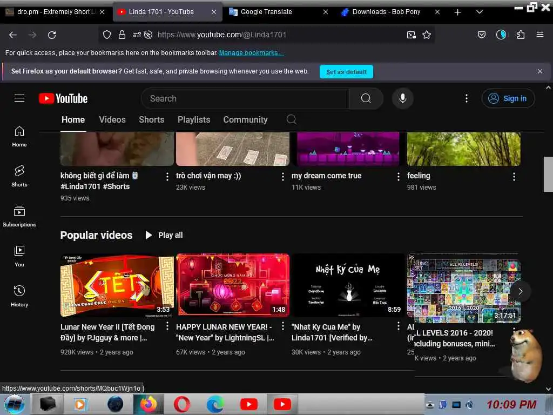Open Subscriptions in the YouTube sidebar
The height and width of the screenshot is (415, 553).
19,216
